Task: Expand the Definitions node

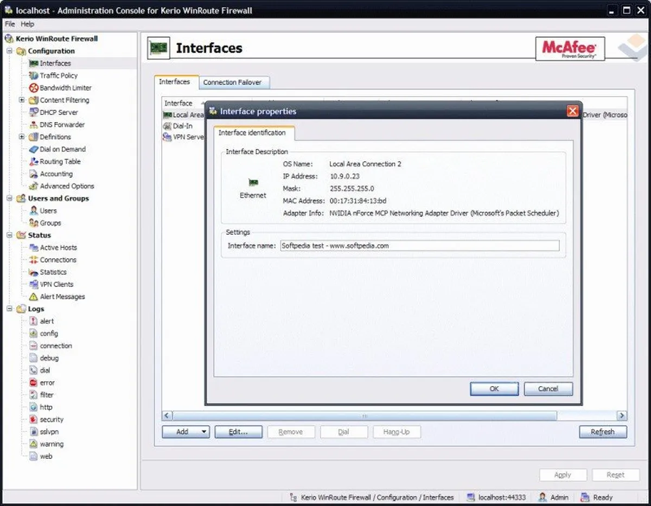Action: tap(22, 137)
